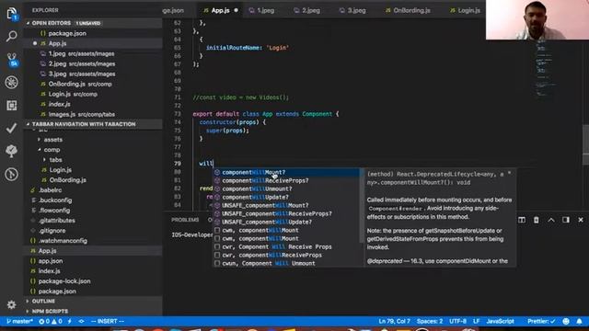
Task: Select the UNSAFE_componentWillReceiveProps? suggestion
Action: [x=286, y=213]
